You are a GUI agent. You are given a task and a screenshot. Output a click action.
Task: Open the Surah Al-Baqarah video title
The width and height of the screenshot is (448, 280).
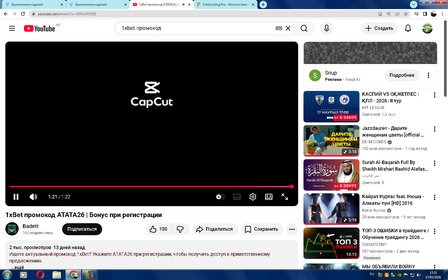point(395,166)
